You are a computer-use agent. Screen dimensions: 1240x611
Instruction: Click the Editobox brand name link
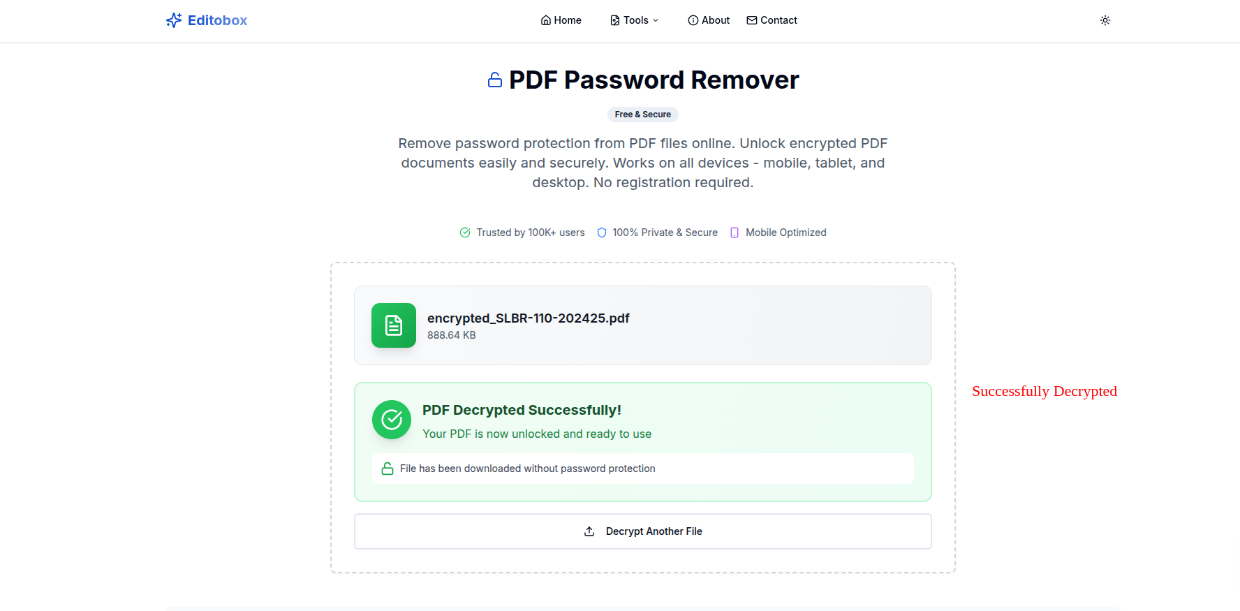[217, 20]
